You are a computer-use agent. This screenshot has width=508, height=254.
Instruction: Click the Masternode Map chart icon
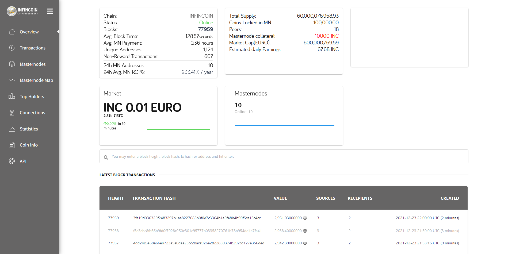12,80
